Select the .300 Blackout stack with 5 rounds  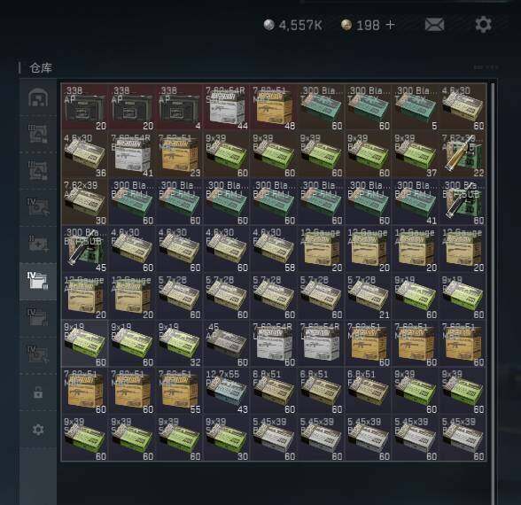[x=416, y=107]
